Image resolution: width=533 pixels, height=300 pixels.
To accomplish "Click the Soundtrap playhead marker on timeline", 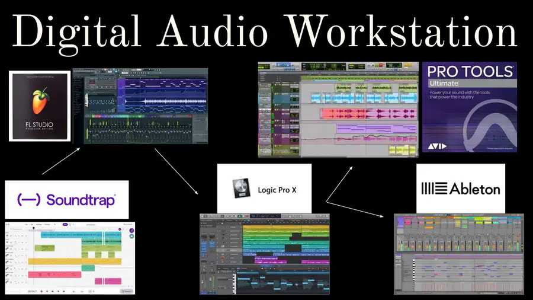I will pyautogui.click(x=34, y=228).
